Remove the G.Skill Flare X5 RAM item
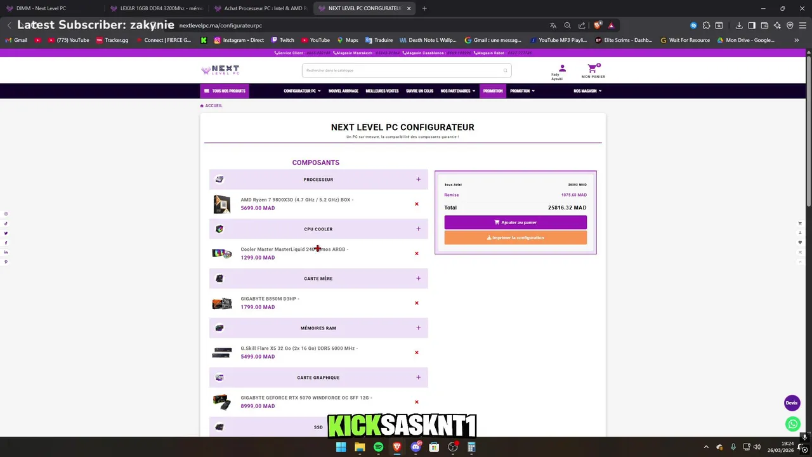 click(x=417, y=353)
